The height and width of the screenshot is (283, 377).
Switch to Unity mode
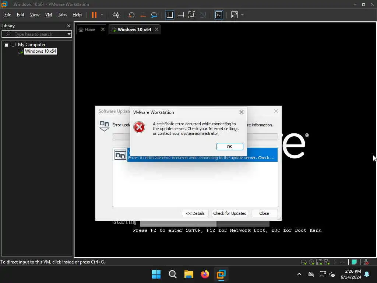tap(203, 15)
